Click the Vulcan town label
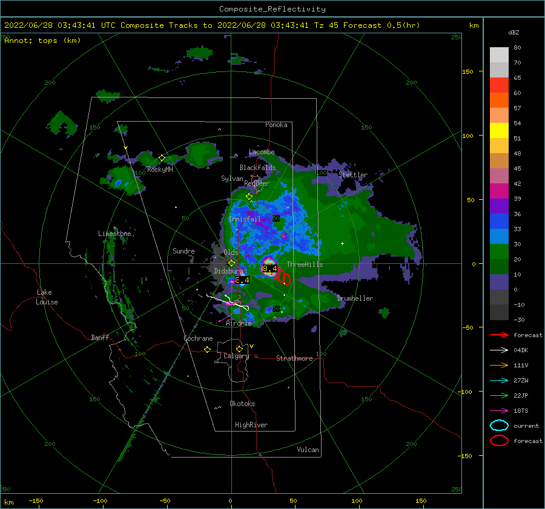Viewport: 545px width, 509px height. (308, 450)
